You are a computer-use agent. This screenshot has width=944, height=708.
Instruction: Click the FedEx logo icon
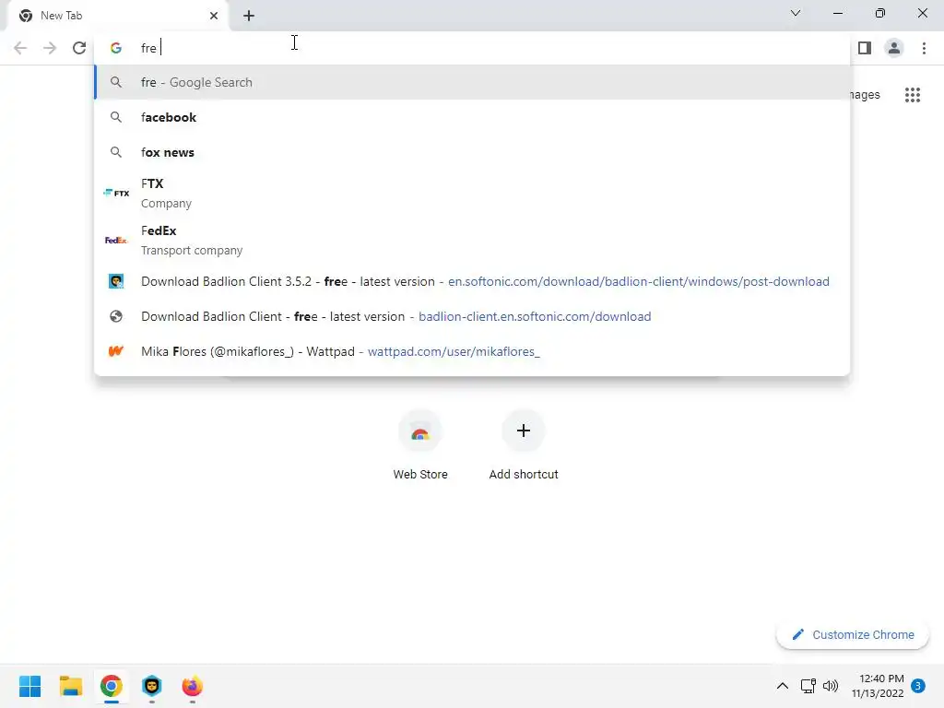[116, 241]
